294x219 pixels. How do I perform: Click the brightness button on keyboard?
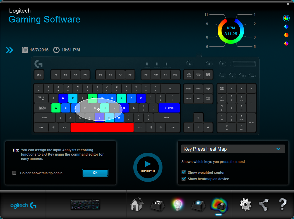209,64
